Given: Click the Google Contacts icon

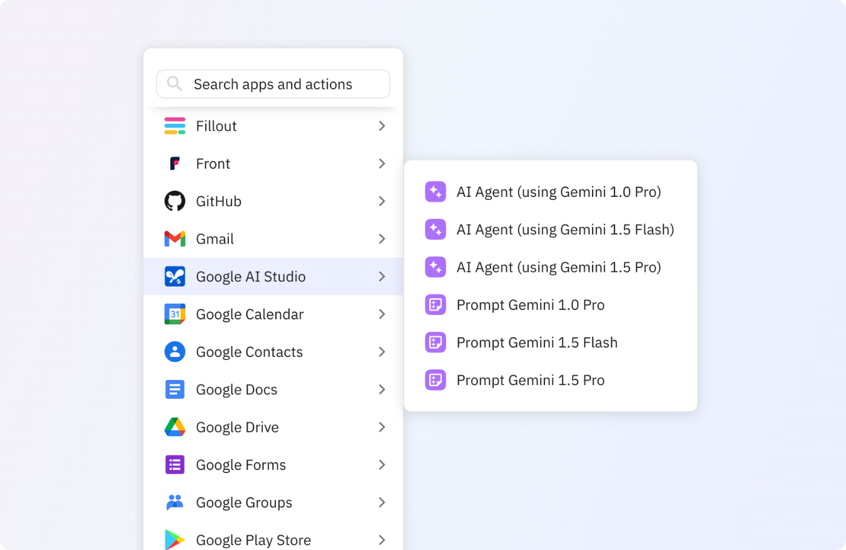Looking at the screenshot, I should click(x=175, y=352).
